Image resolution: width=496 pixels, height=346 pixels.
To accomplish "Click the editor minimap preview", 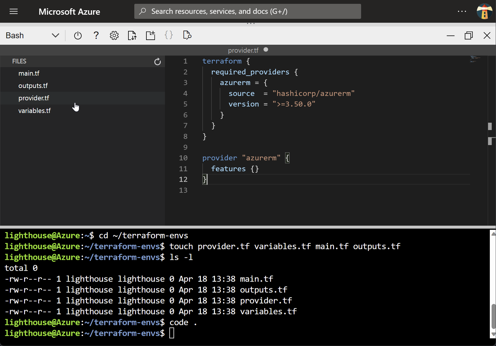I will pos(475,59).
